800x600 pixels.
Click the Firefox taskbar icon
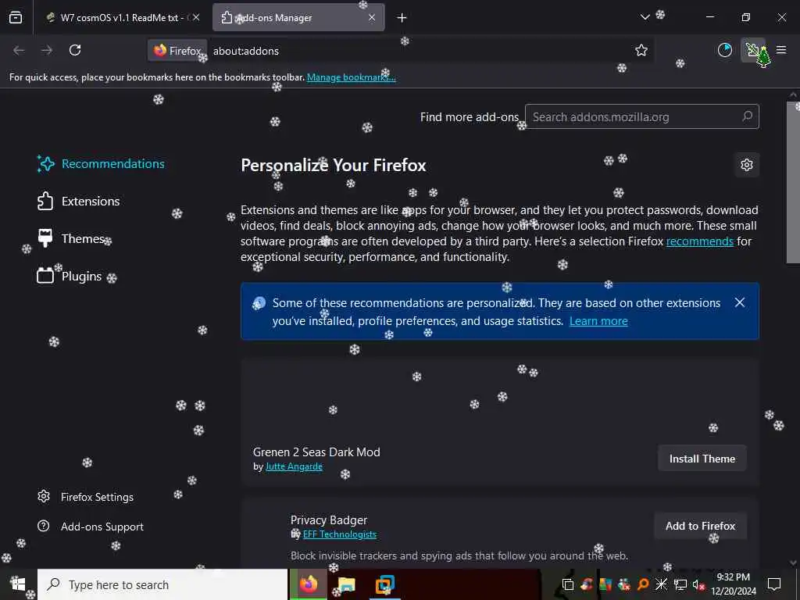[309, 584]
